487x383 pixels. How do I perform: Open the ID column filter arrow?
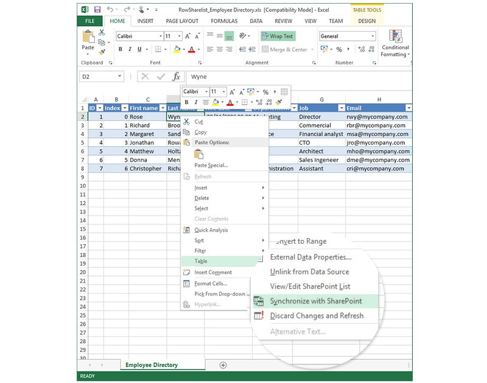pos(100,108)
